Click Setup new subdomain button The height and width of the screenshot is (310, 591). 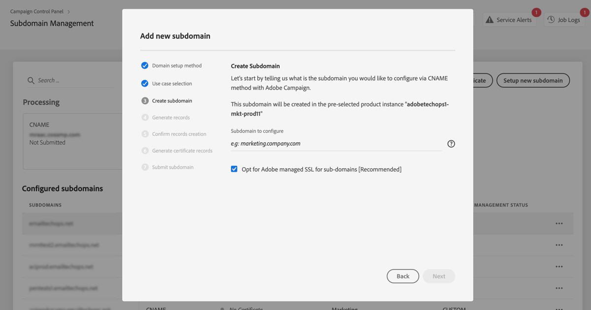533,80
